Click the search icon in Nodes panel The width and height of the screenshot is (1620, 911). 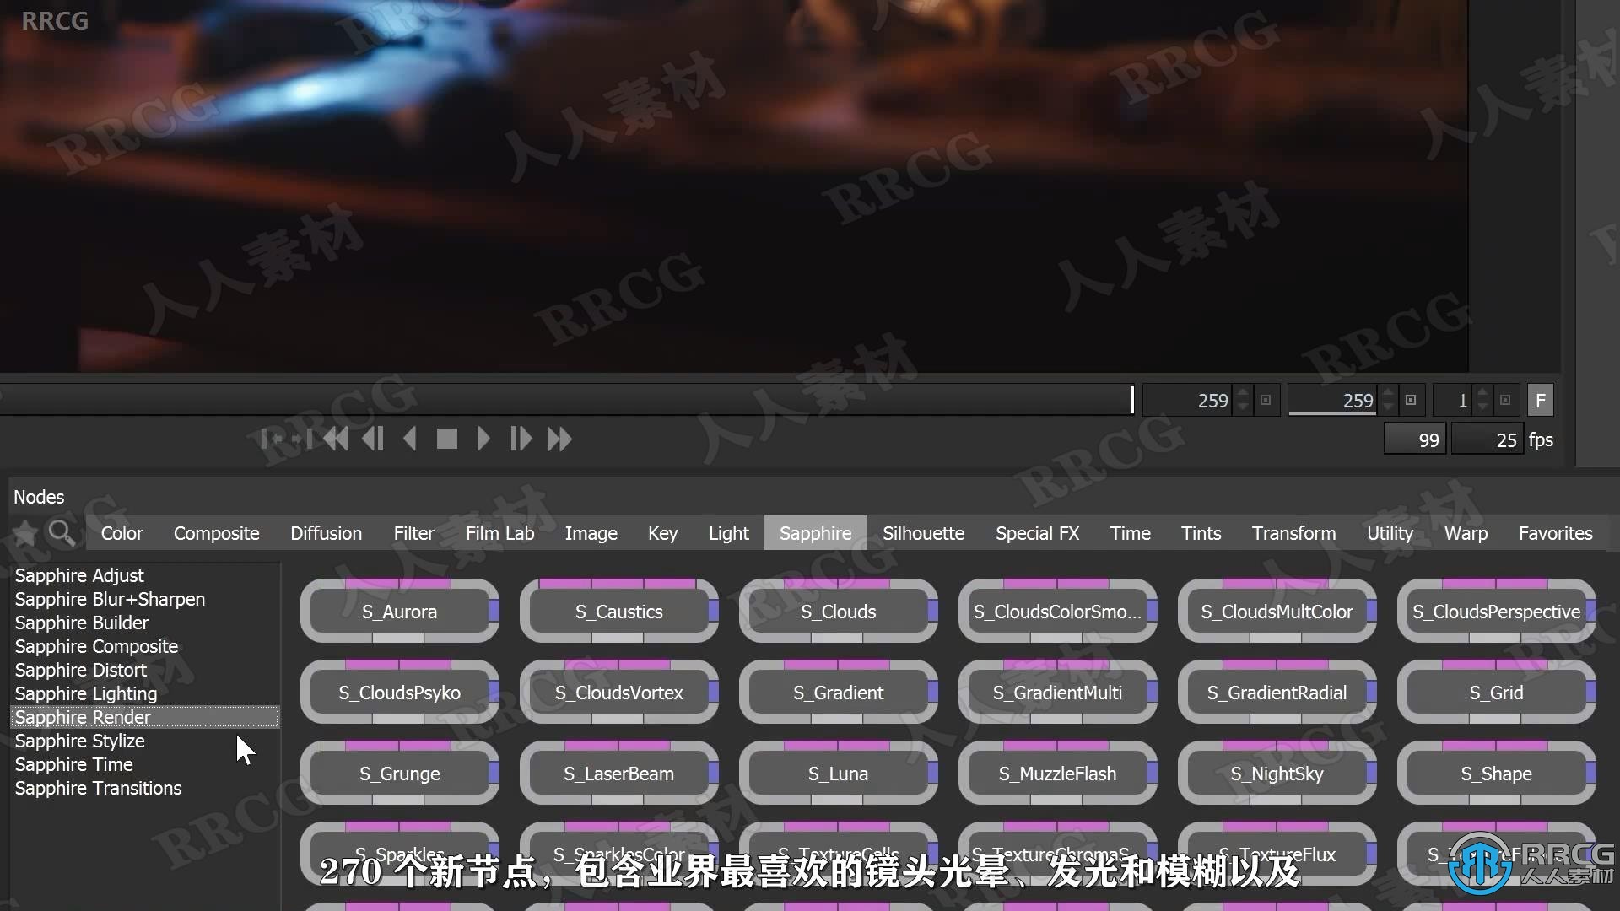pos(62,533)
